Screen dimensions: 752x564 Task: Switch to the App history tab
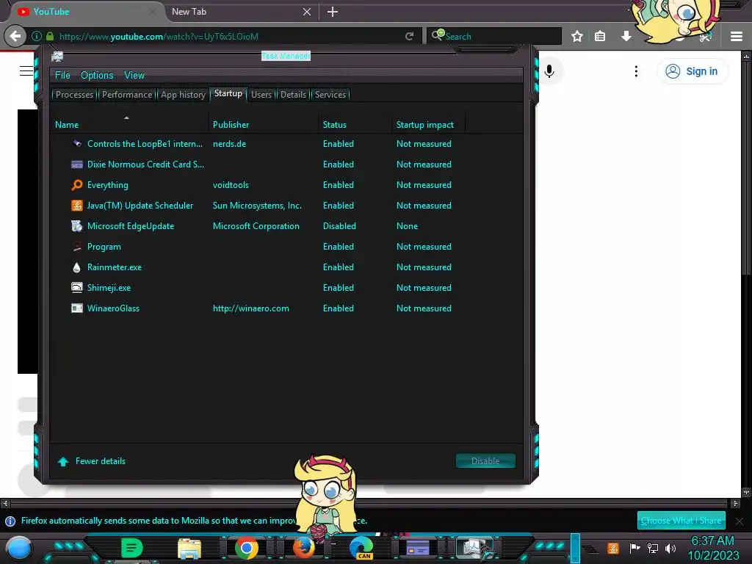(183, 95)
